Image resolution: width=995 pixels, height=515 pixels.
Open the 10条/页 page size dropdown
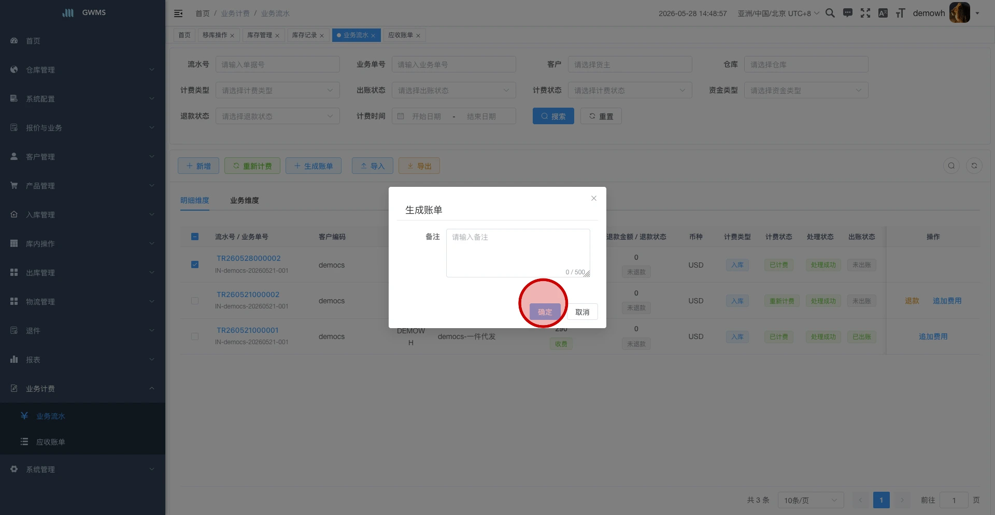tap(811, 500)
